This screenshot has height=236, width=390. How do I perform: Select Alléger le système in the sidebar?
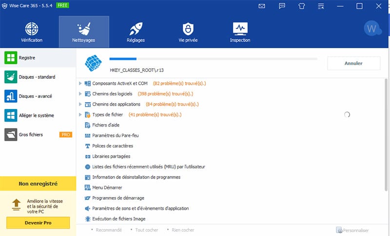pos(38,115)
